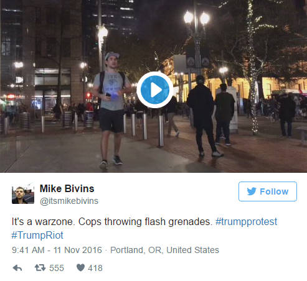View the 418 likes count
The image size is (307, 281).
95,268
